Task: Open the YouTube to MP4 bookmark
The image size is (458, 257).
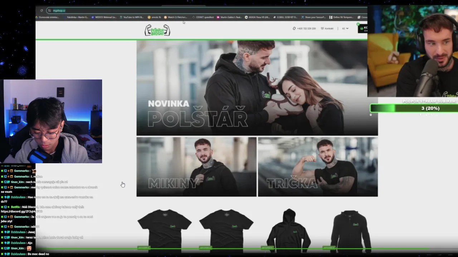Action: click(132, 17)
